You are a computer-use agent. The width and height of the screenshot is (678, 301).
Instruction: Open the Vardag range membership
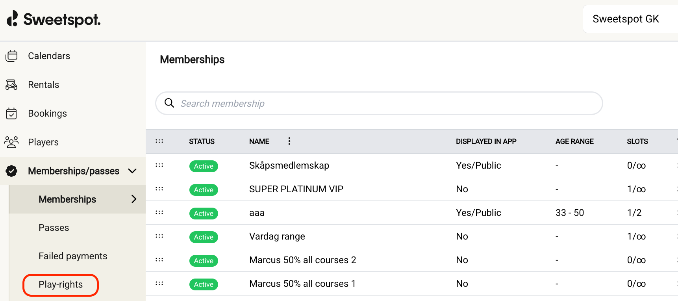pos(277,236)
